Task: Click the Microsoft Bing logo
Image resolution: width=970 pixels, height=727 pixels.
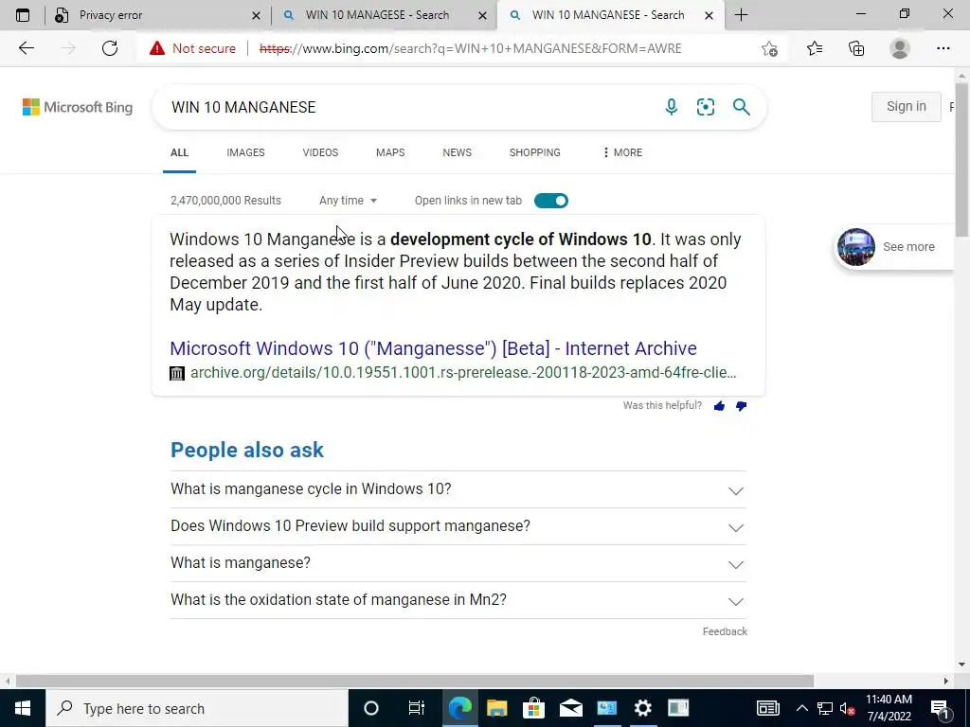Action: [78, 107]
